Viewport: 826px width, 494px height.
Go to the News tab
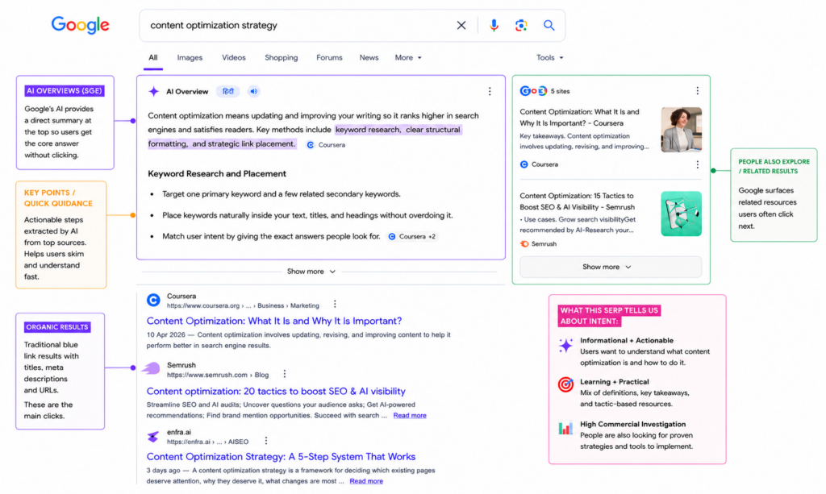click(x=369, y=57)
